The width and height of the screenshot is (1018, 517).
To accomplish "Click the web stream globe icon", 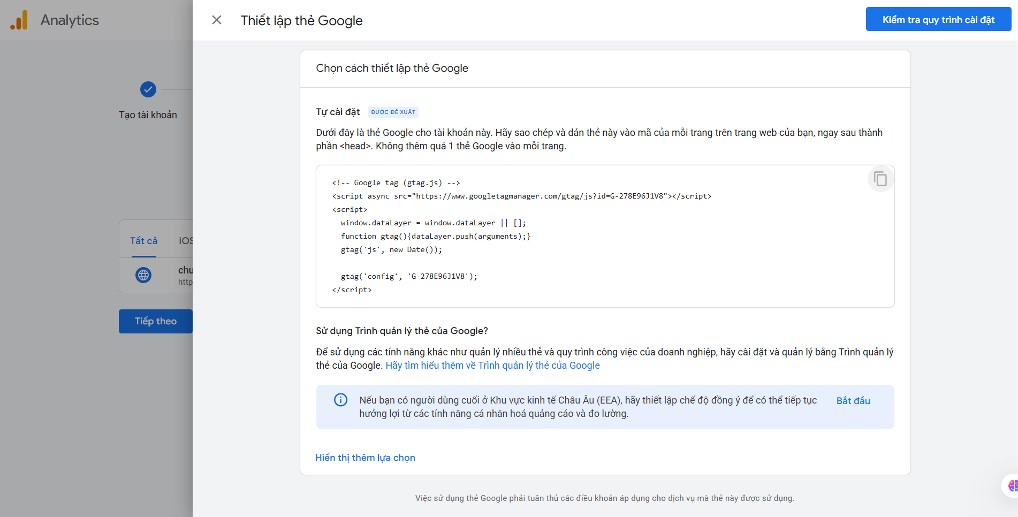I will 143,275.
